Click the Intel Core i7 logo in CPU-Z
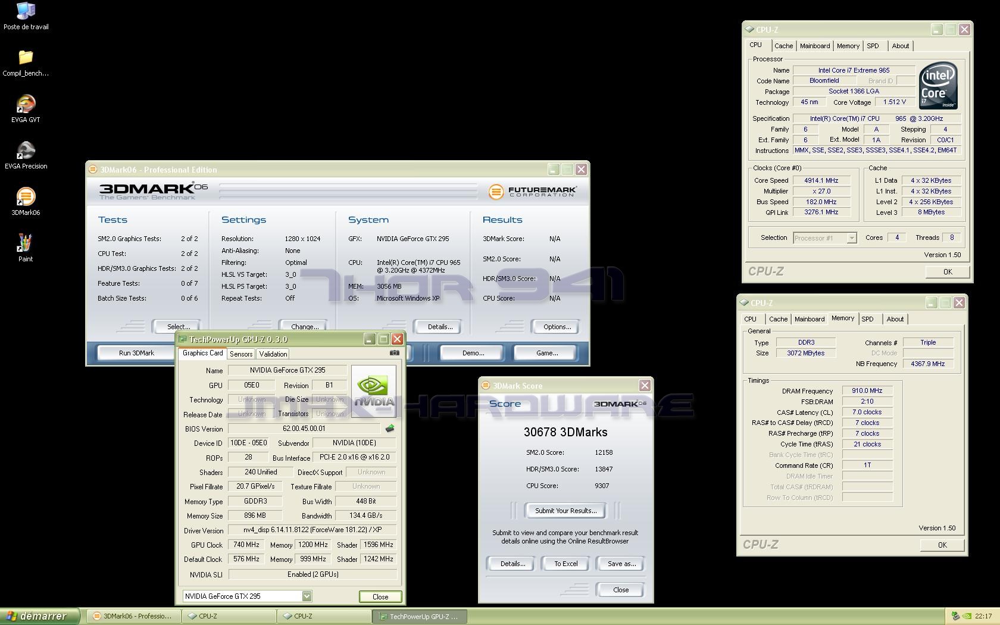 point(938,85)
